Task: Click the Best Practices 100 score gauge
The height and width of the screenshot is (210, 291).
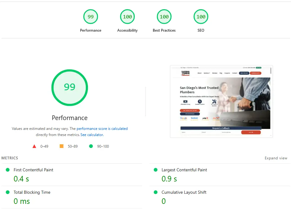Action: (164, 17)
